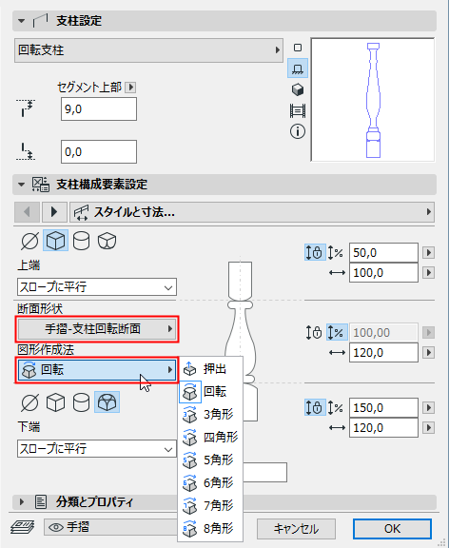The height and width of the screenshot is (548, 449).
Task: Open the 手摺 layer selector
Action: pos(110,527)
